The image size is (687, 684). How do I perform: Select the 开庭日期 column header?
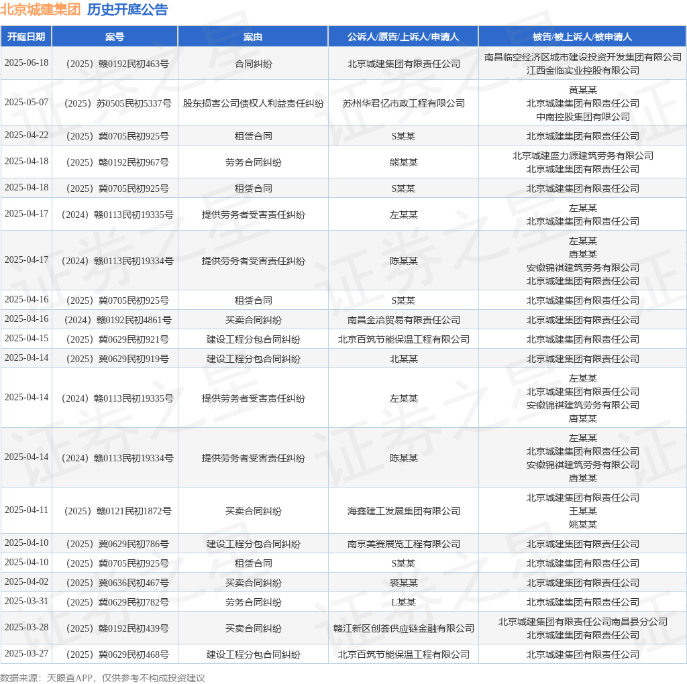pos(26,37)
